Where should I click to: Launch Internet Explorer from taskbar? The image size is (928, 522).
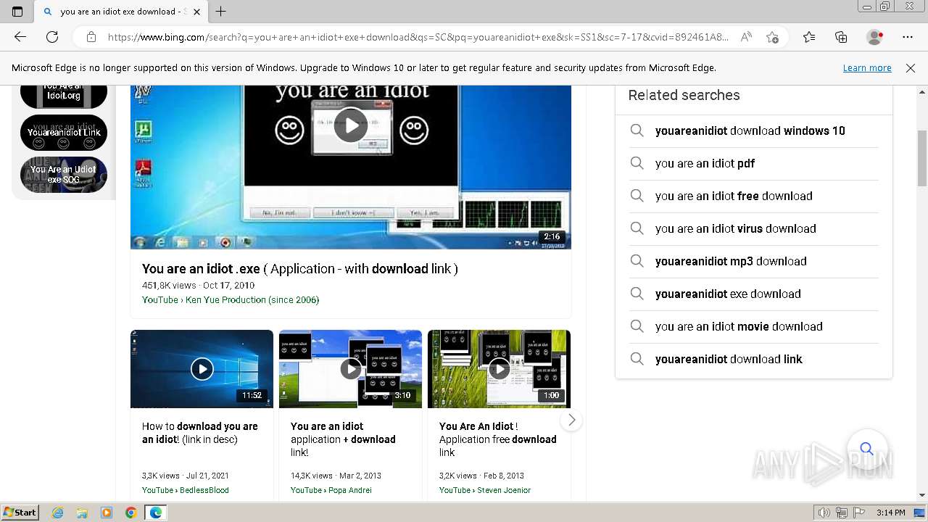point(58,513)
